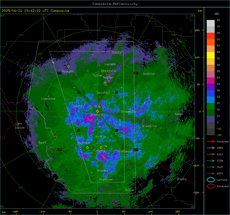
Task: Click the Lacombe city label
Action: pyautogui.click(x=110, y=64)
